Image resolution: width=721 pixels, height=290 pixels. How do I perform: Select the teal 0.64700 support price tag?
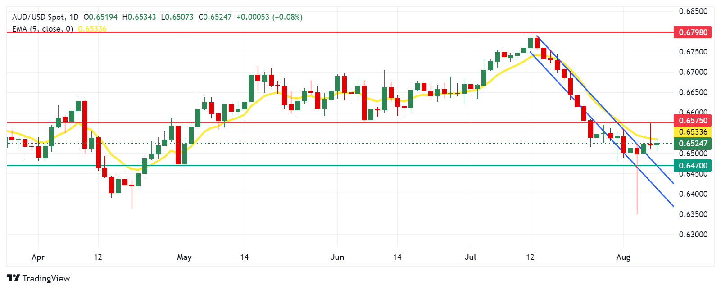coord(693,166)
